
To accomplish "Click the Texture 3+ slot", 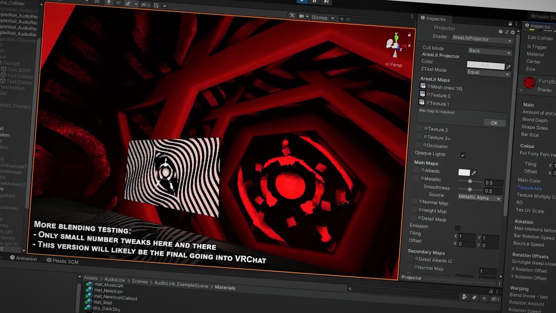I will tap(419, 137).
